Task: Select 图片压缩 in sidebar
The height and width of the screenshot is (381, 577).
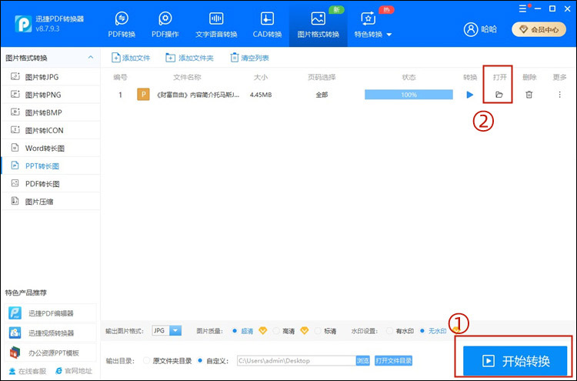Action: pyautogui.click(x=51, y=202)
